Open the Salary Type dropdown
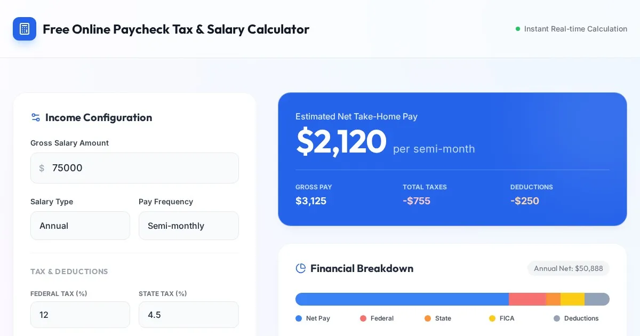 pyautogui.click(x=80, y=226)
